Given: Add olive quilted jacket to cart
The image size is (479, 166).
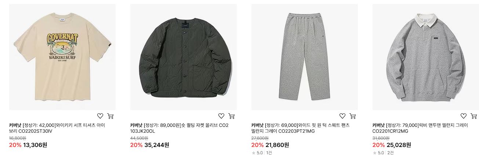Looking at the screenshot, I should coord(231,116).
